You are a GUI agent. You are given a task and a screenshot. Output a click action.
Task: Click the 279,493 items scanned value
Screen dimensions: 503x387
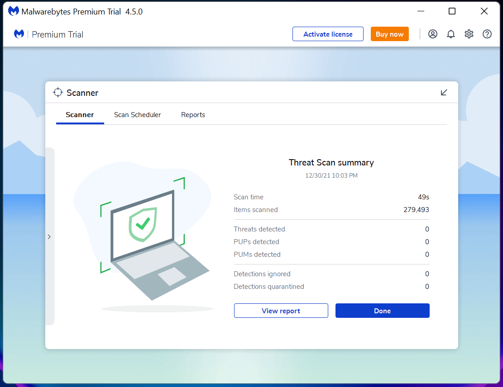point(416,210)
